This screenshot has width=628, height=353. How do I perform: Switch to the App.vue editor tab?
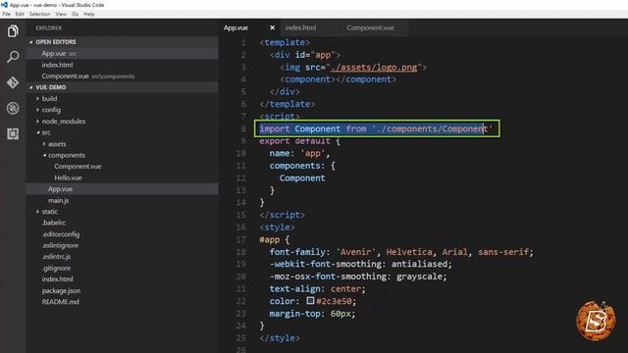(235, 27)
